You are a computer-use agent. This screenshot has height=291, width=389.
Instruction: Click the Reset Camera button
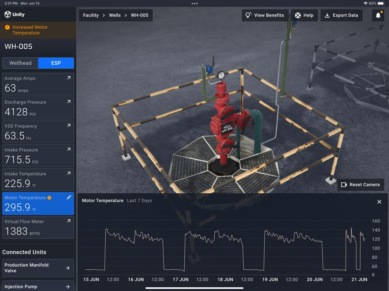click(x=361, y=185)
